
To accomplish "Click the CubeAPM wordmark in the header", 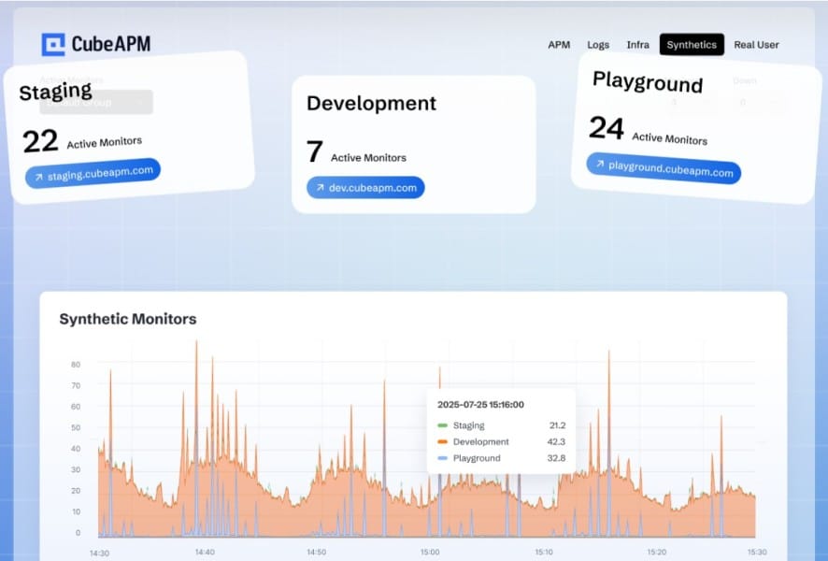I will point(109,41).
